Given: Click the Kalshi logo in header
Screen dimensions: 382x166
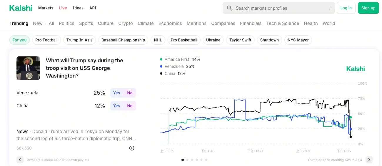Looking at the screenshot, I should click(x=21, y=8).
